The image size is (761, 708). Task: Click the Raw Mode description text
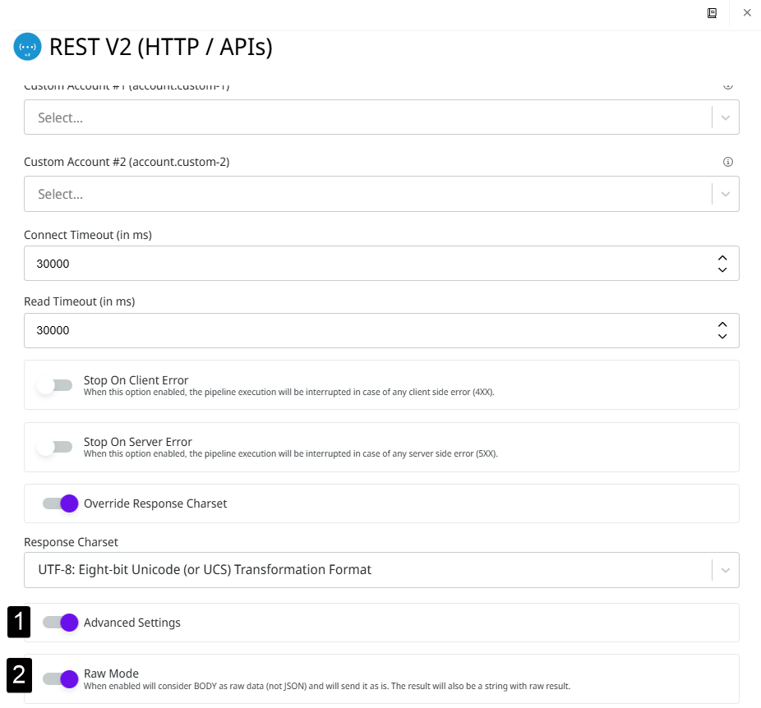(327, 686)
